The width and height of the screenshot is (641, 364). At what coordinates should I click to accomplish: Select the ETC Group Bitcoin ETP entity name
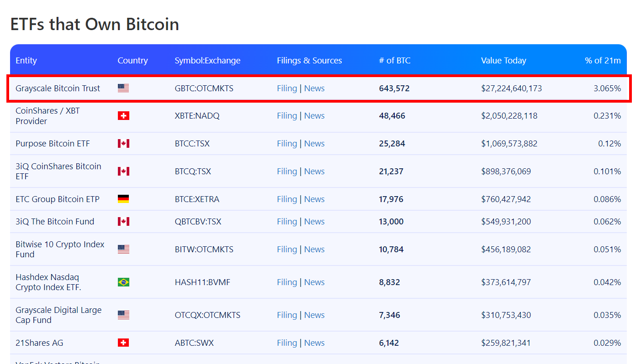pos(58,199)
